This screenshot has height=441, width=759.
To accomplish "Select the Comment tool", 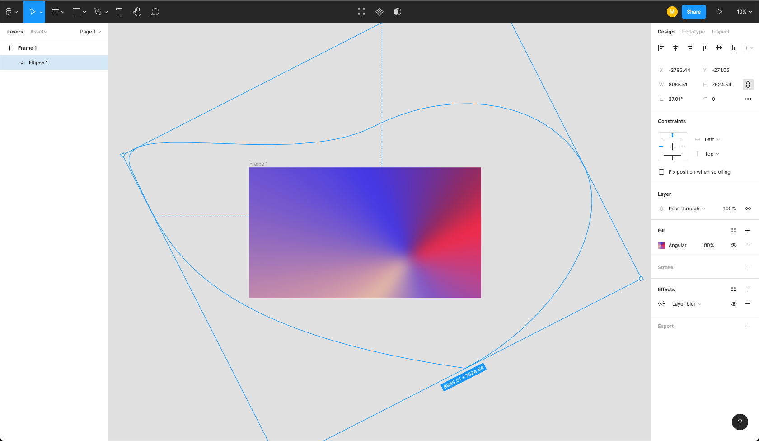I will (155, 12).
